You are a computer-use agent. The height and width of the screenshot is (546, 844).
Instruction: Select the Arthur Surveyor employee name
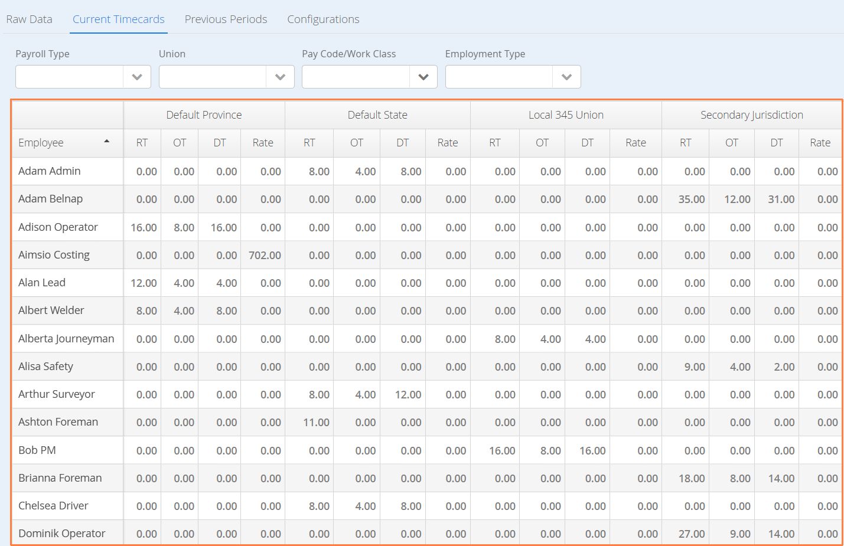(x=57, y=394)
